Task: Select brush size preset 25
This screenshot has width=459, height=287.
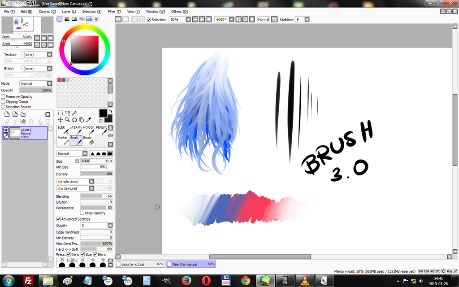Action: (x=62, y=263)
